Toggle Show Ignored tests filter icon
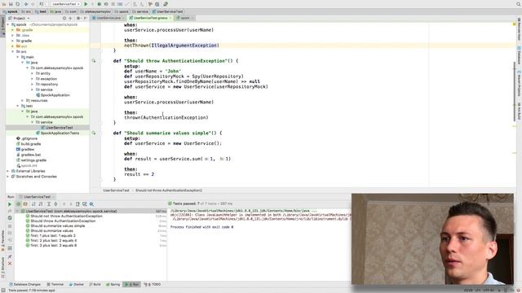The width and height of the screenshot is (522, 293). [x=25, y=204]
